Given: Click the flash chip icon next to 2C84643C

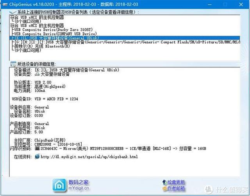Looking at the screenshot, I should [x=37, y=148].
